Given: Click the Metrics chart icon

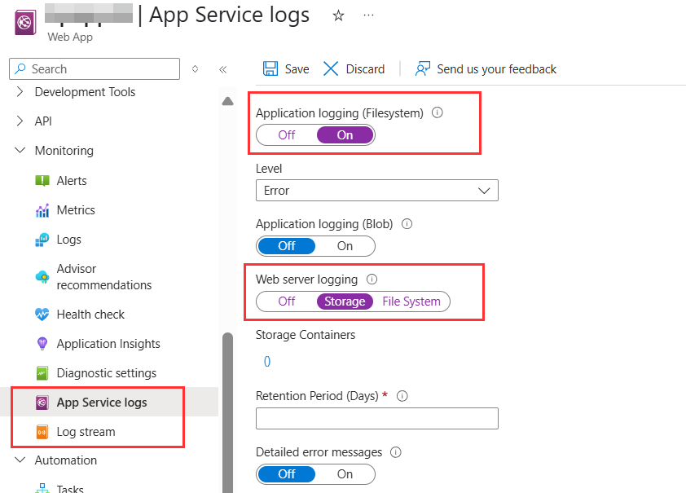Looking at the screenshot, I should (42, 210).
